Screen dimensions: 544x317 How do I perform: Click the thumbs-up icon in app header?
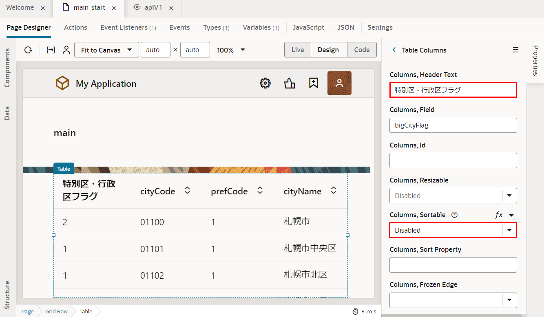point(290,84)
